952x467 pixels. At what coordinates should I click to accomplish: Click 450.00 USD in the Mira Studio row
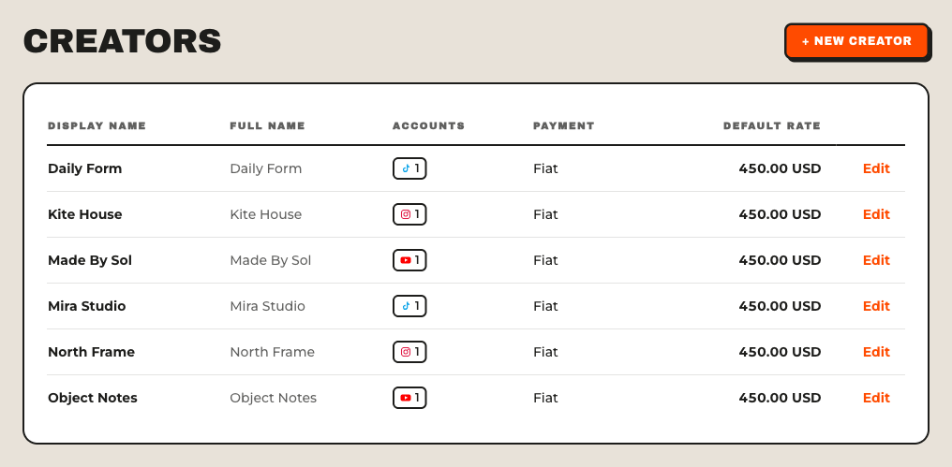pyautogui.click(x=780, y=306)
